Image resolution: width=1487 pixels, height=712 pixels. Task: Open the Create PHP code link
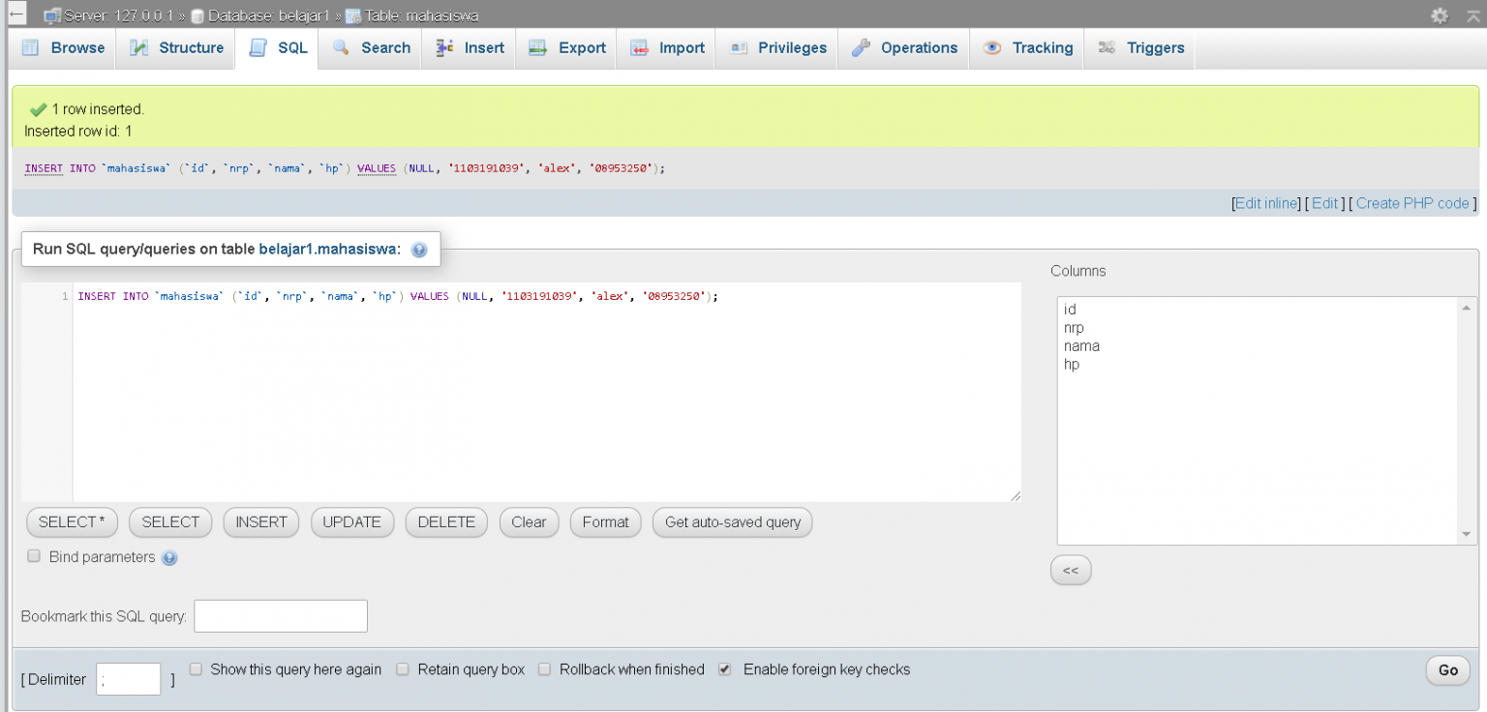point(1412,203)
